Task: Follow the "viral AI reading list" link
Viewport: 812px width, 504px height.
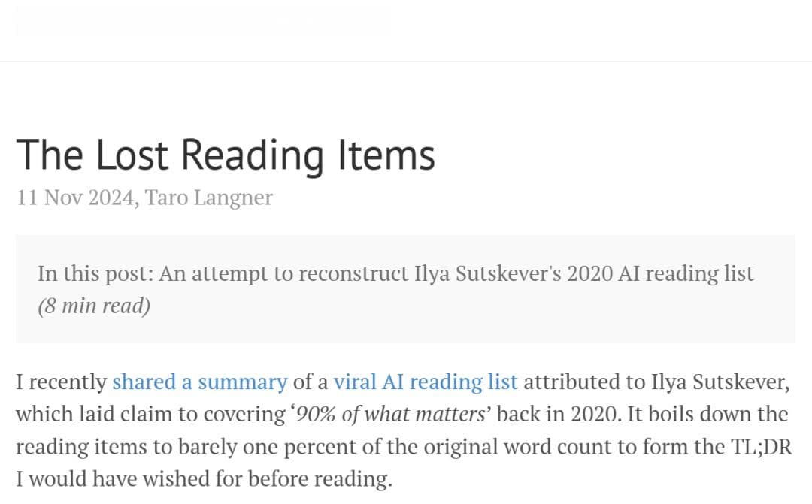Action: (x=425, y=382)
